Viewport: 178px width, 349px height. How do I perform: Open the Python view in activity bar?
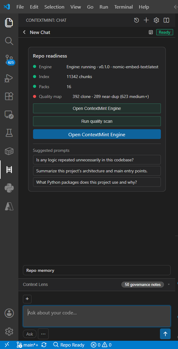pos(9,188)
